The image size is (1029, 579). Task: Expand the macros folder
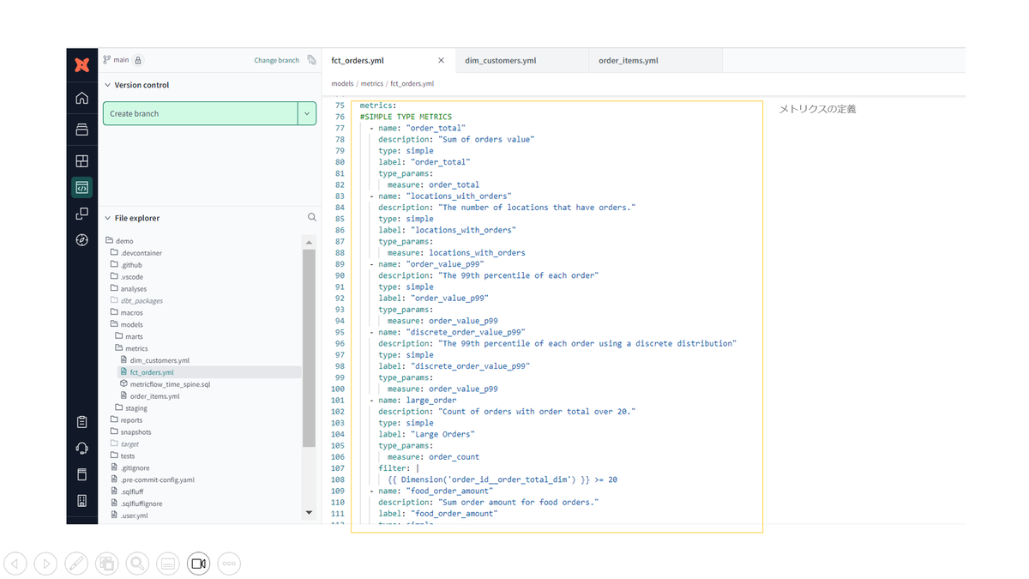[126, 312]
